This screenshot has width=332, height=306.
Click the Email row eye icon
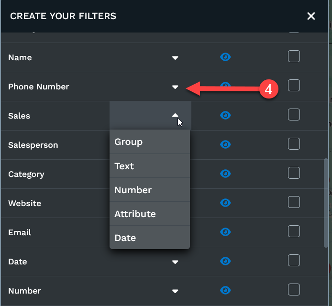point(225,232)
